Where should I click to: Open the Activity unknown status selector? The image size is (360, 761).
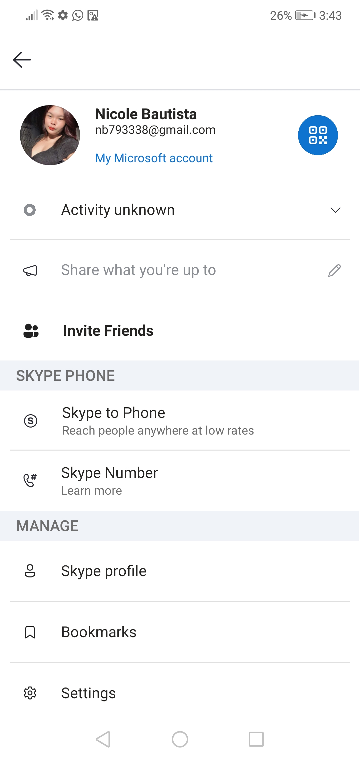pyautogui.click(x=118, y=210)
